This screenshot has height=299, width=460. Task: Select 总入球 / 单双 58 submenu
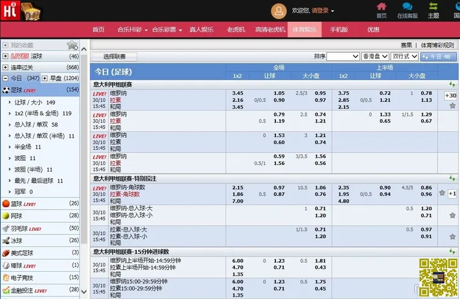[36, 124]
